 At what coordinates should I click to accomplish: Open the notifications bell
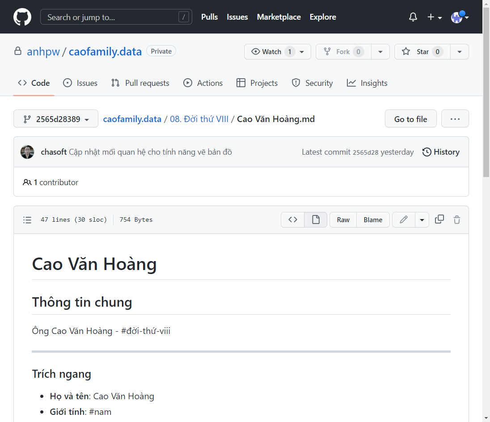click(413, 17)
